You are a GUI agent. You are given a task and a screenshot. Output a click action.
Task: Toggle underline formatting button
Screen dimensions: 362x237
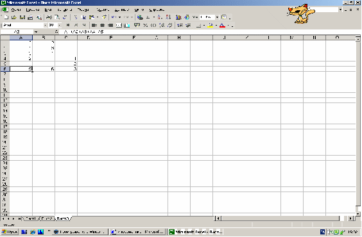(84, 26)
